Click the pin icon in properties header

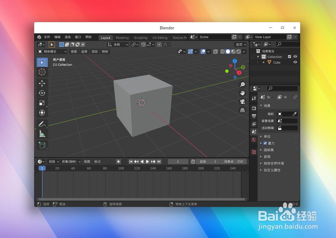(x=295, y=97)
